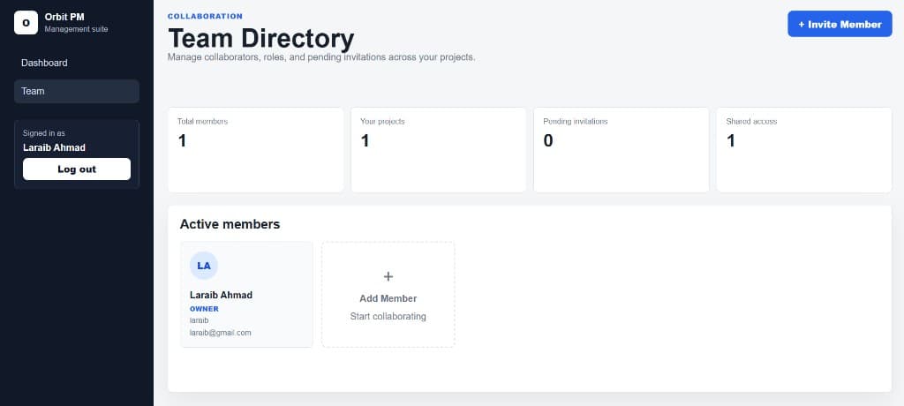Click the Start collaborating text

point(388,316)
